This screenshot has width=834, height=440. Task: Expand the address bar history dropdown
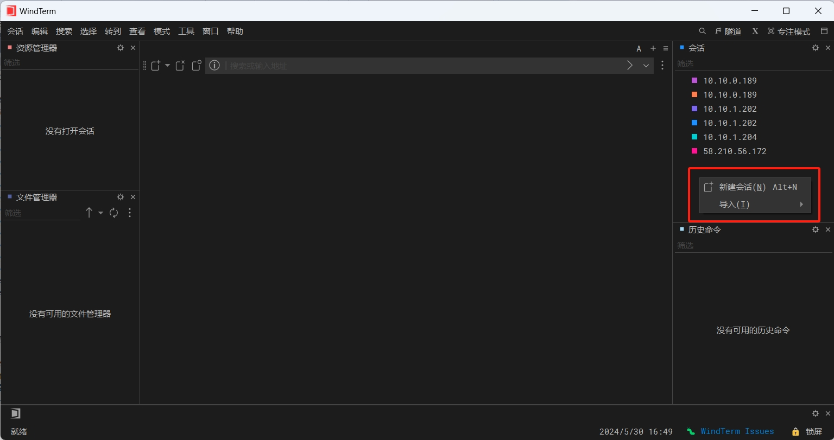click(x=646, y=65)
